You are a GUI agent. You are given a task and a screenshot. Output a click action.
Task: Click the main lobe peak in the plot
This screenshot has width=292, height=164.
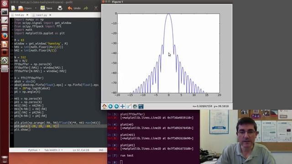click(x=168, y=14)
